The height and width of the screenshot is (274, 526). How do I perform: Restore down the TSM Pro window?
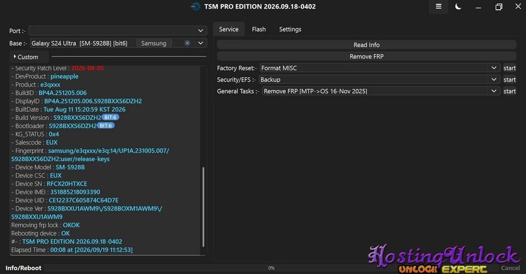point(499,7)
